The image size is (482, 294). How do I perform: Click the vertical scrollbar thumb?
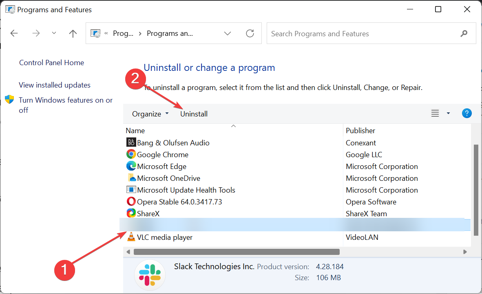[476, 190]
